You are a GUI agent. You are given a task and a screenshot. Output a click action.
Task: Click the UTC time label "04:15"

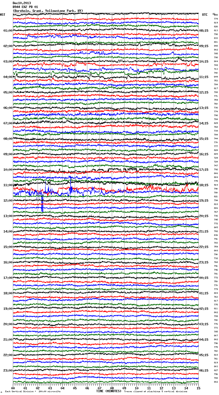pos(204,340)
